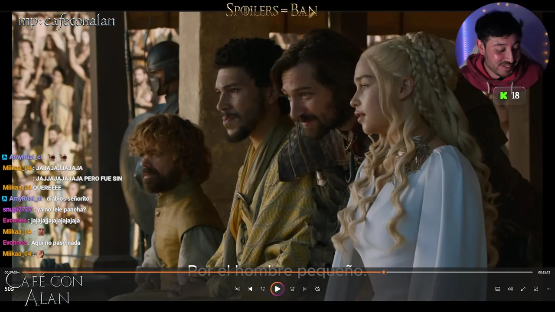Skip back 10 seconds
The image size is (555, 312).
coord(263,289)
